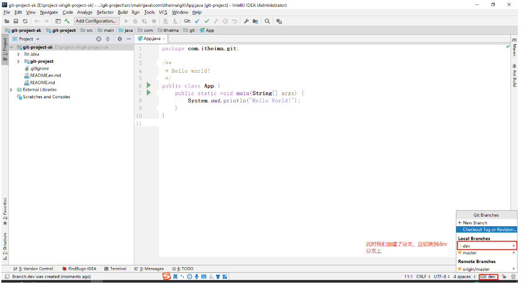Click the 11:1 cursor position indicator
This screenshot has width=521, height=284.
(409, 277)
